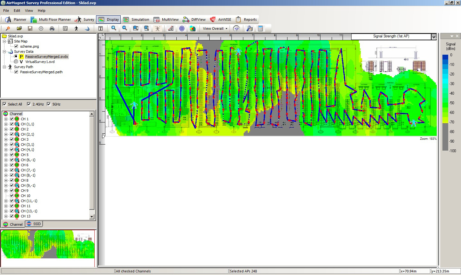
Task: Switch to the AirWISE view
Action: coord(220,20)
